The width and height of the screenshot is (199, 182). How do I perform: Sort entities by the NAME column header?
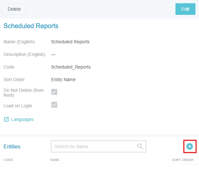click(55, 160)
